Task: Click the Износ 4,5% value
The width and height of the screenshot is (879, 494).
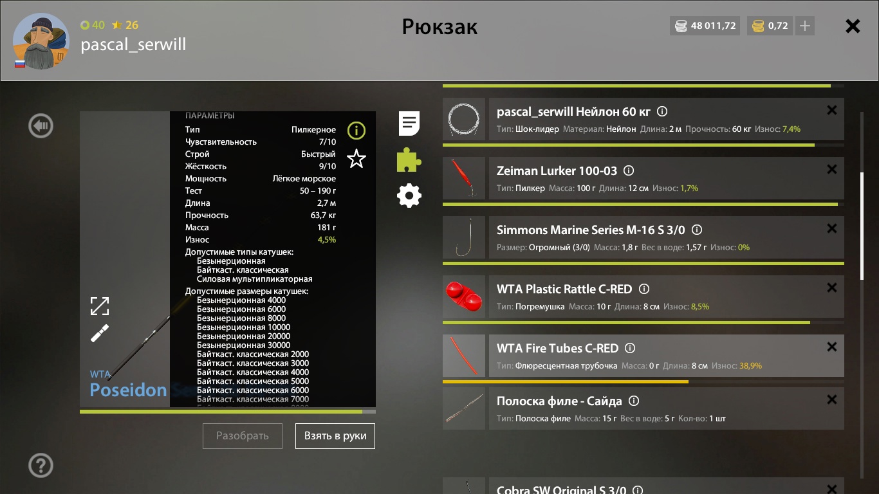Action: [x=326, y=240]
